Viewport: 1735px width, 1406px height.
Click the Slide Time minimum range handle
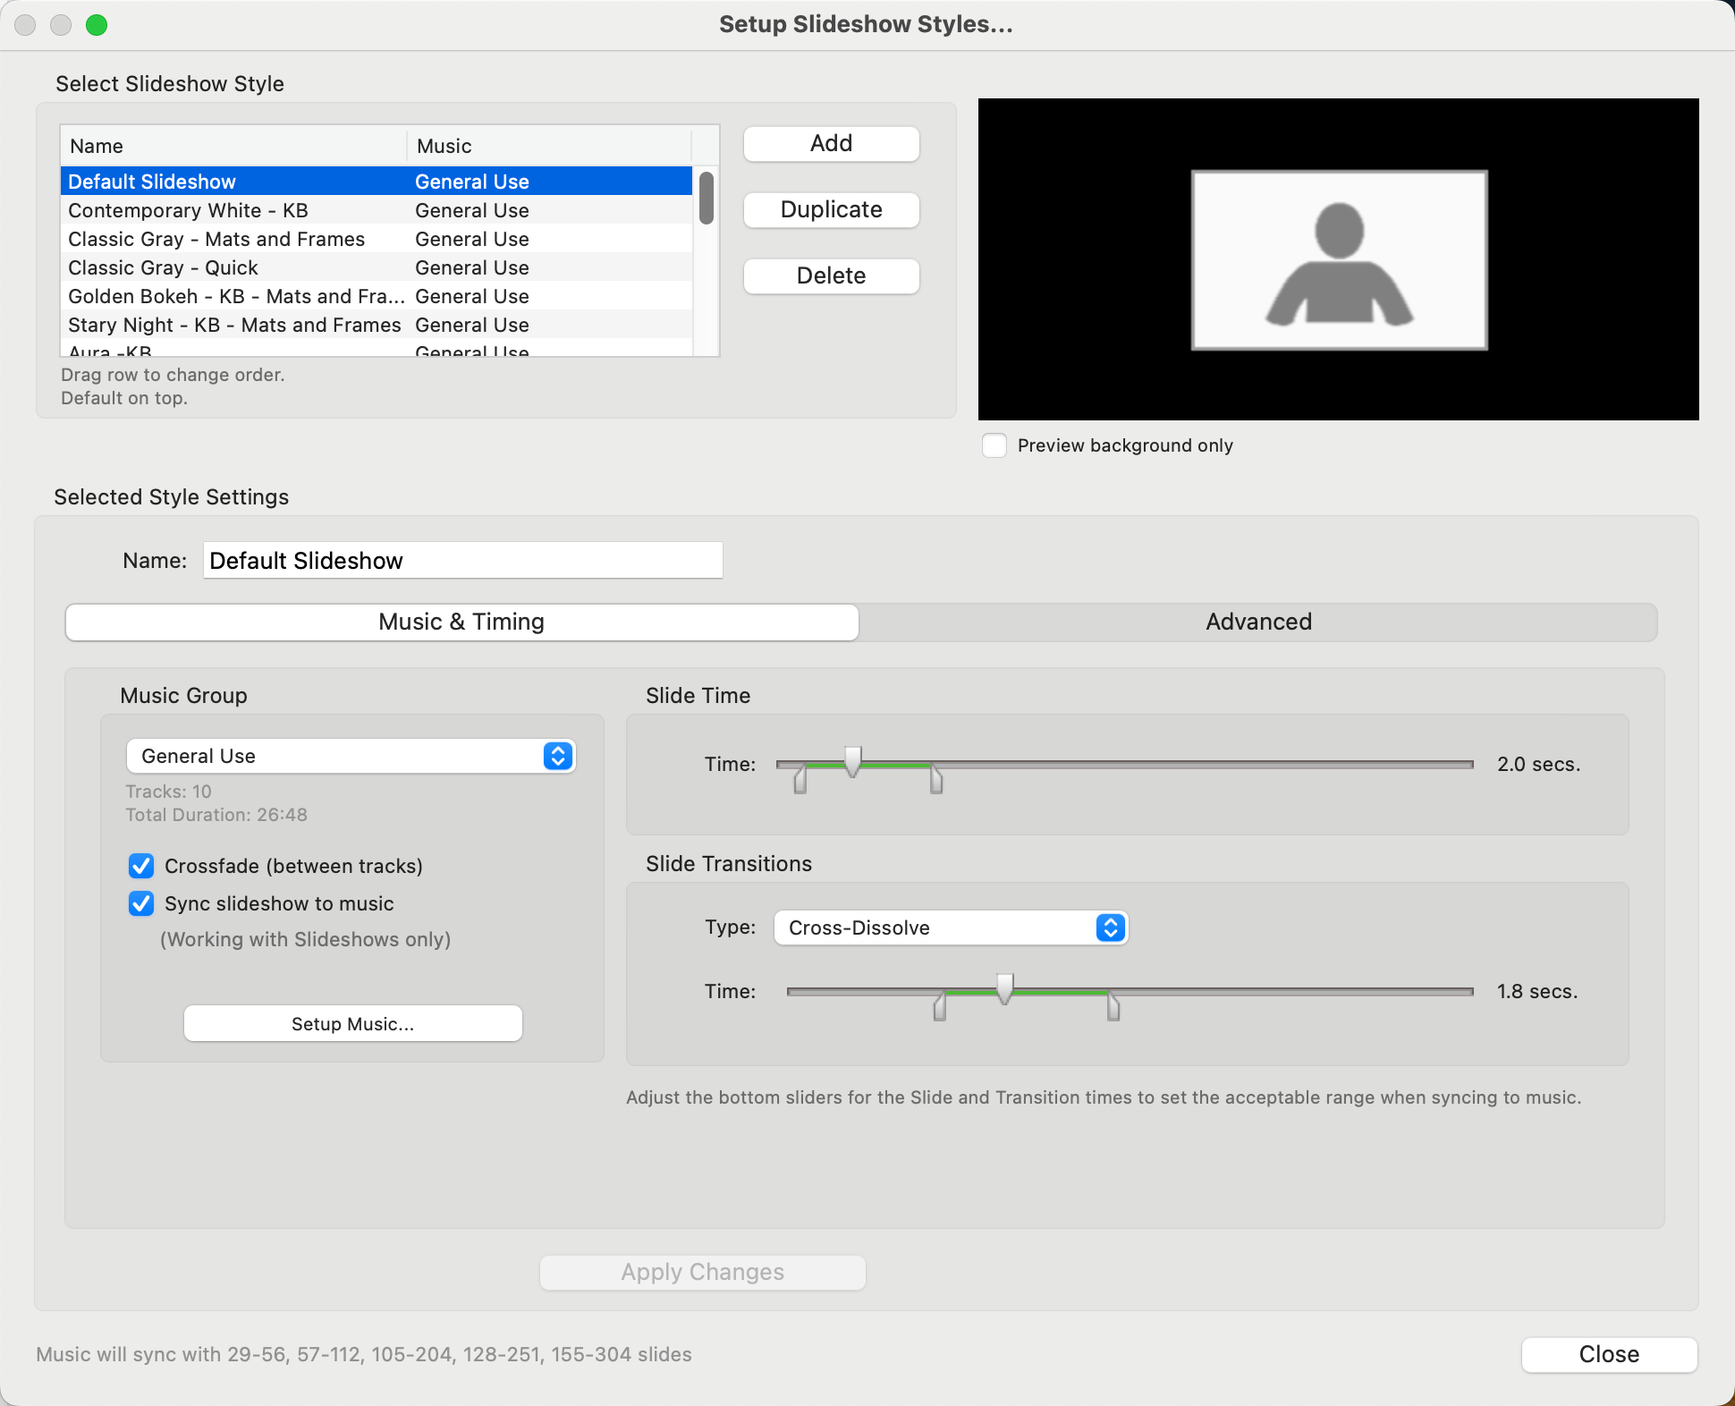coord(800,780)
